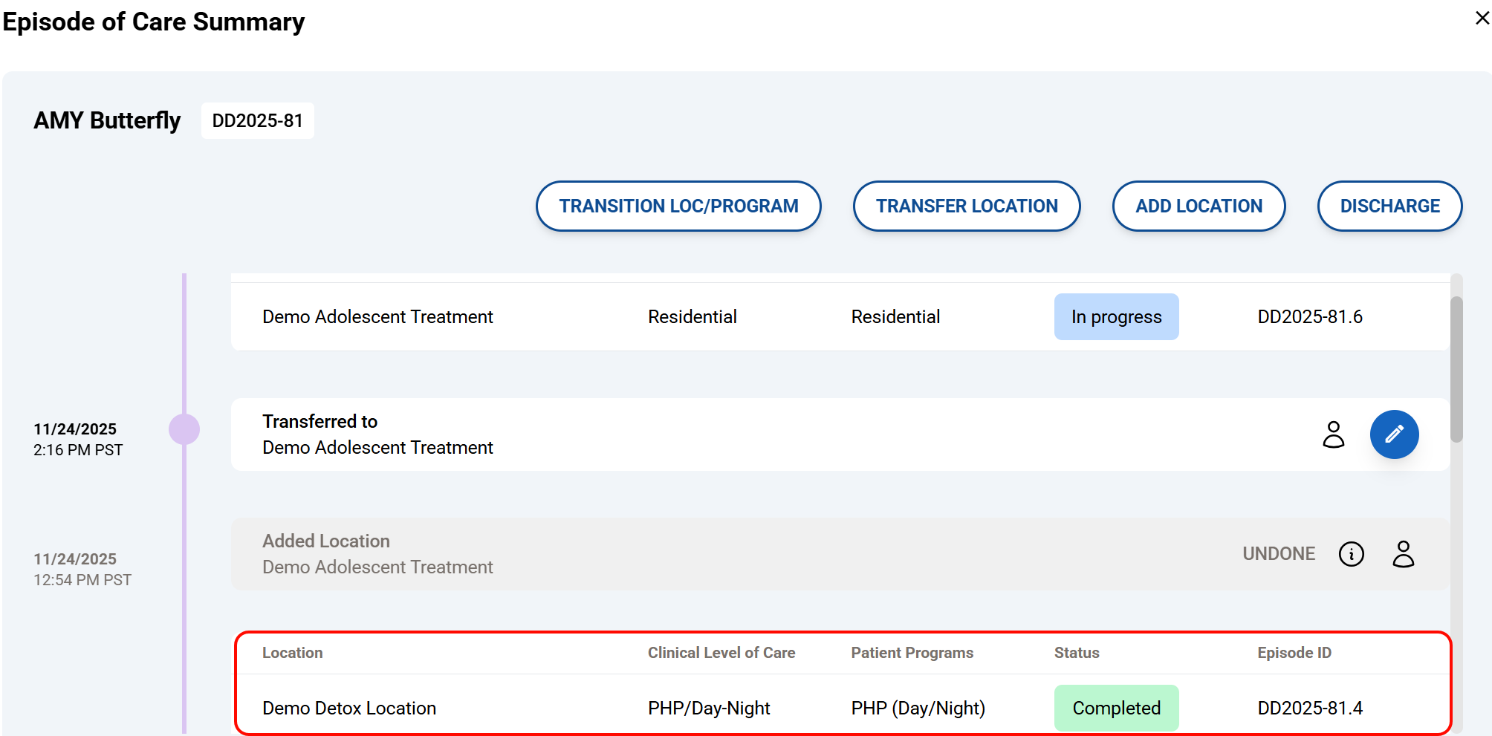Image resolution: width=1492 pixels, height=736 pixels.
Task: Click user icon on Added Location row
Action: pos(1403,554)
